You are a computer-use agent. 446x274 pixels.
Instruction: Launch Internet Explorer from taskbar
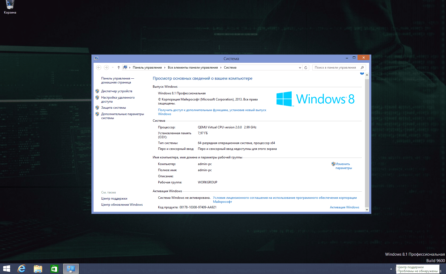pos(22,269)
